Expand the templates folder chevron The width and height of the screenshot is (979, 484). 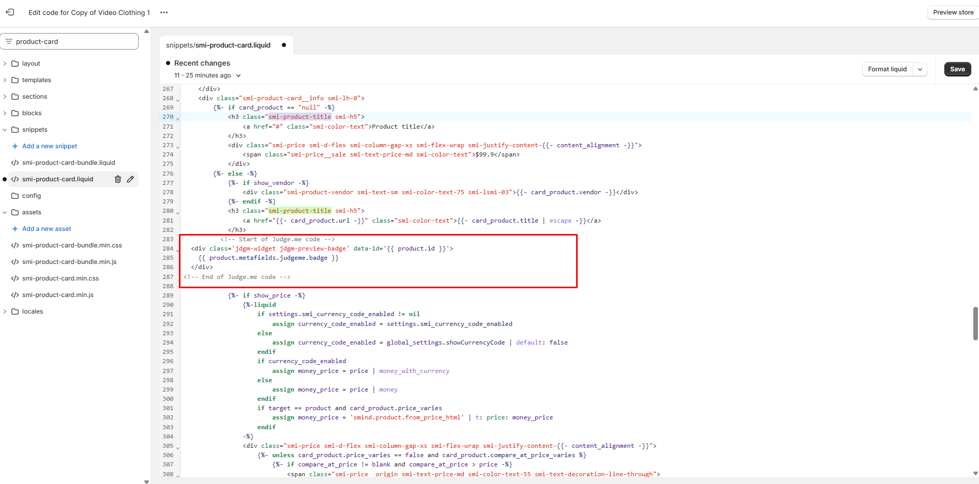[x=5, y=80]
